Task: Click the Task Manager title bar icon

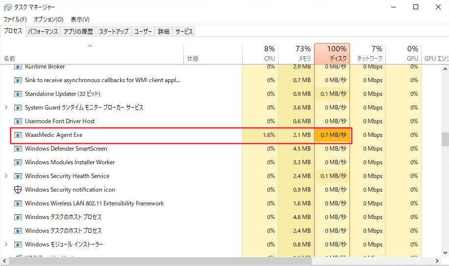Action: coord(7,7)
